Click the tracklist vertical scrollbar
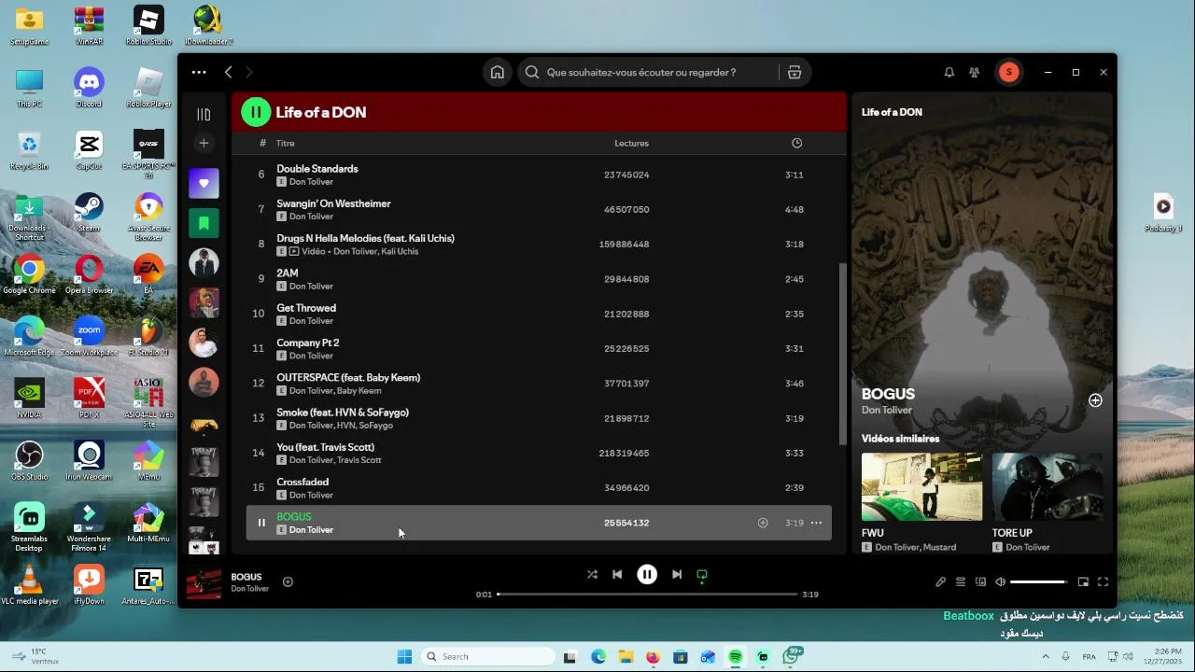Screen dimensions: 1195x672 coord(843,353)
